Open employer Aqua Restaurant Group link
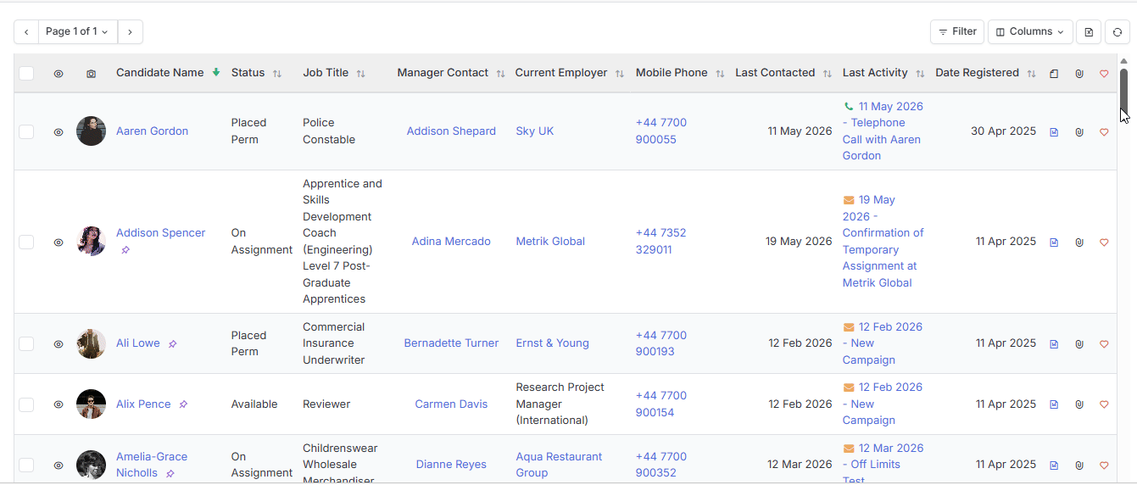 pyautogui.click(x=559, y=465)
